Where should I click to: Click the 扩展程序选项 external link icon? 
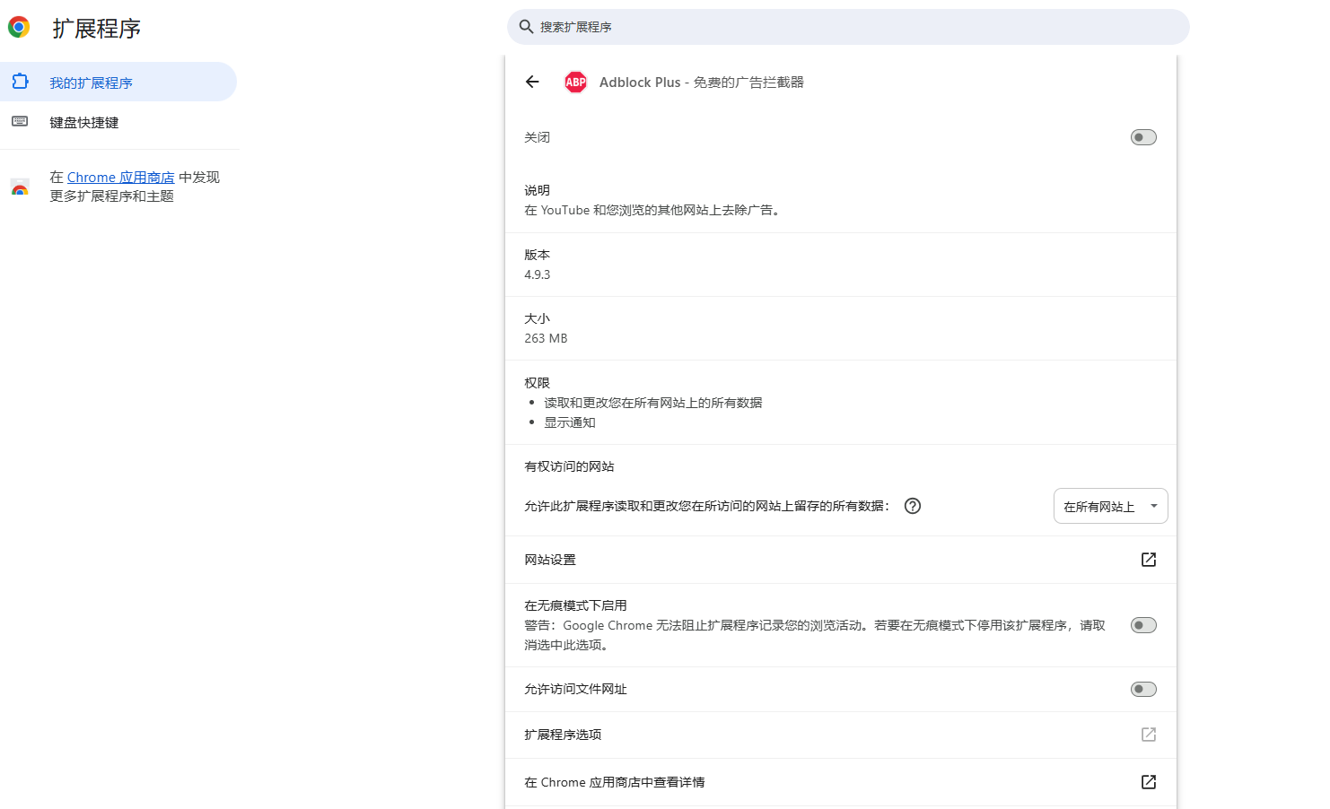[x=1149, y=735]
